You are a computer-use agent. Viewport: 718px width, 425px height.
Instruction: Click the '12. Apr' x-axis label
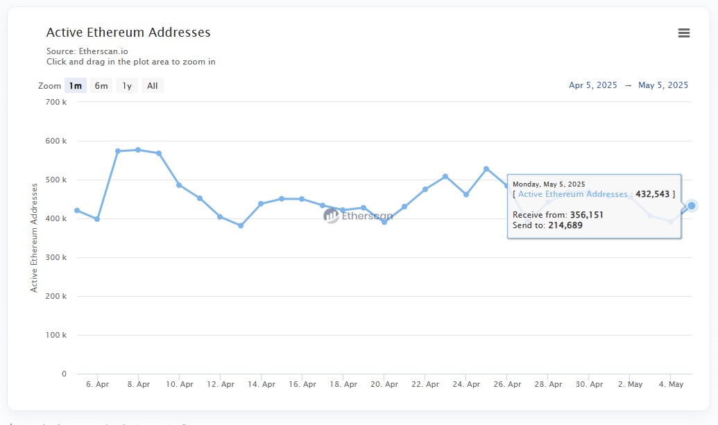pos(220,384)
